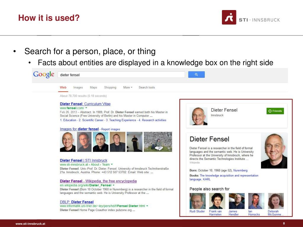This screenshot has width=303, height=227.
Task: Click Frank van Harmelen name link
Action: click(x=215, y=213)
